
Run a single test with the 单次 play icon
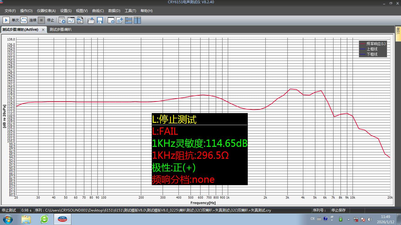coord(6,20)
